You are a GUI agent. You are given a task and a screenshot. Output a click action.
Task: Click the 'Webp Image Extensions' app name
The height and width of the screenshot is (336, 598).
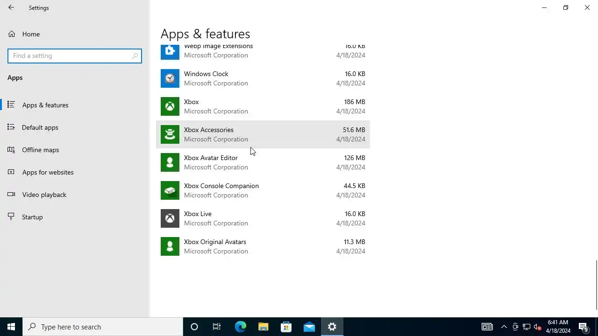[x=218, y=46]
